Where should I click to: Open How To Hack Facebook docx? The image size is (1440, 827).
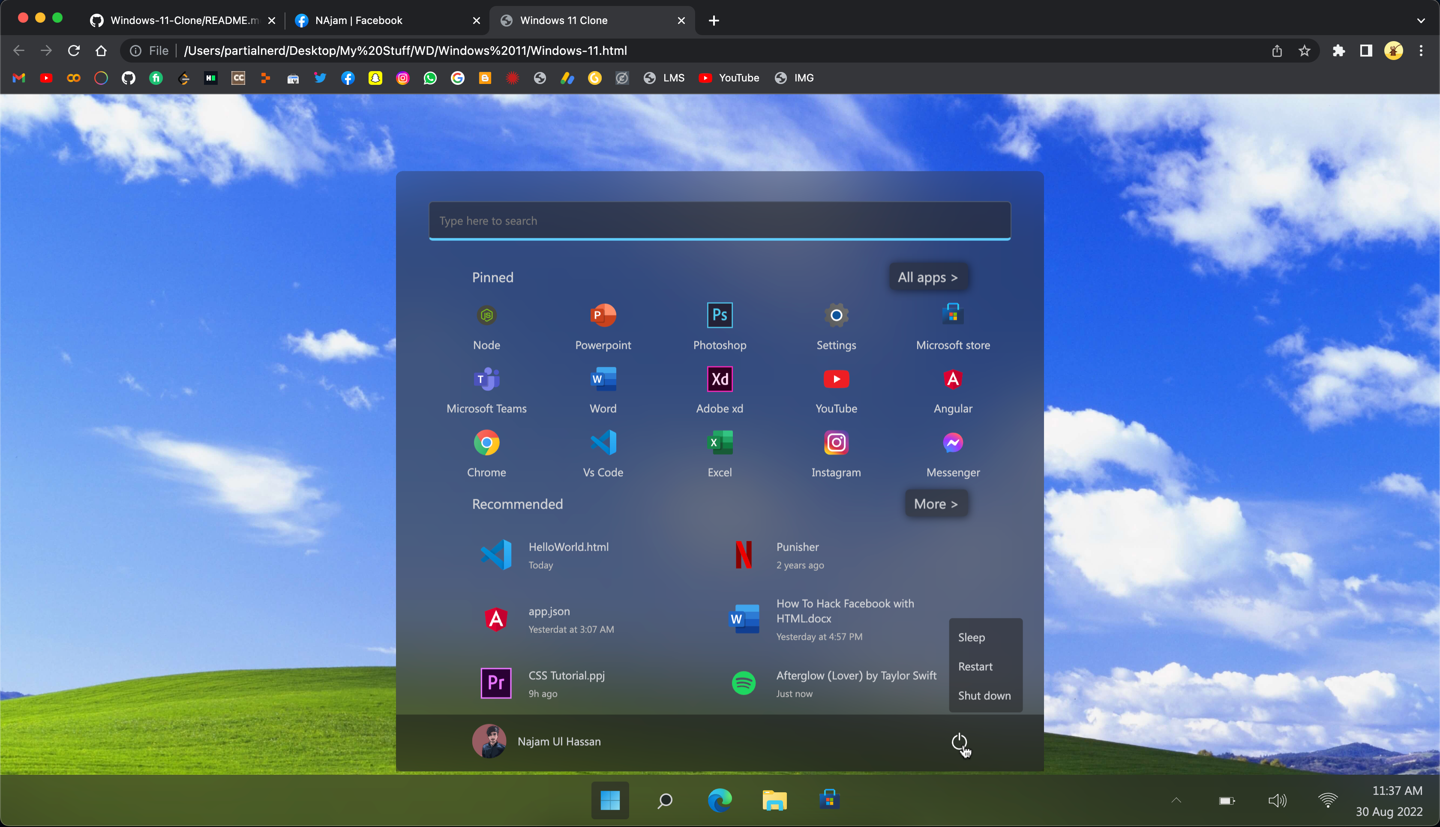click(x=822, y=620)
